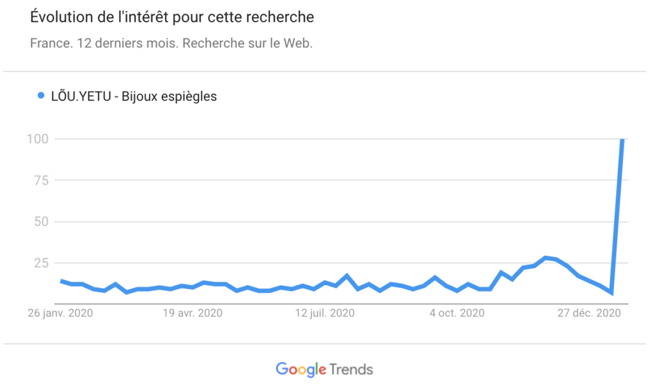Click the line's small peak near 12 juil. 2020
This screenshot has height=392, width=655.
(x=347, y=276)
